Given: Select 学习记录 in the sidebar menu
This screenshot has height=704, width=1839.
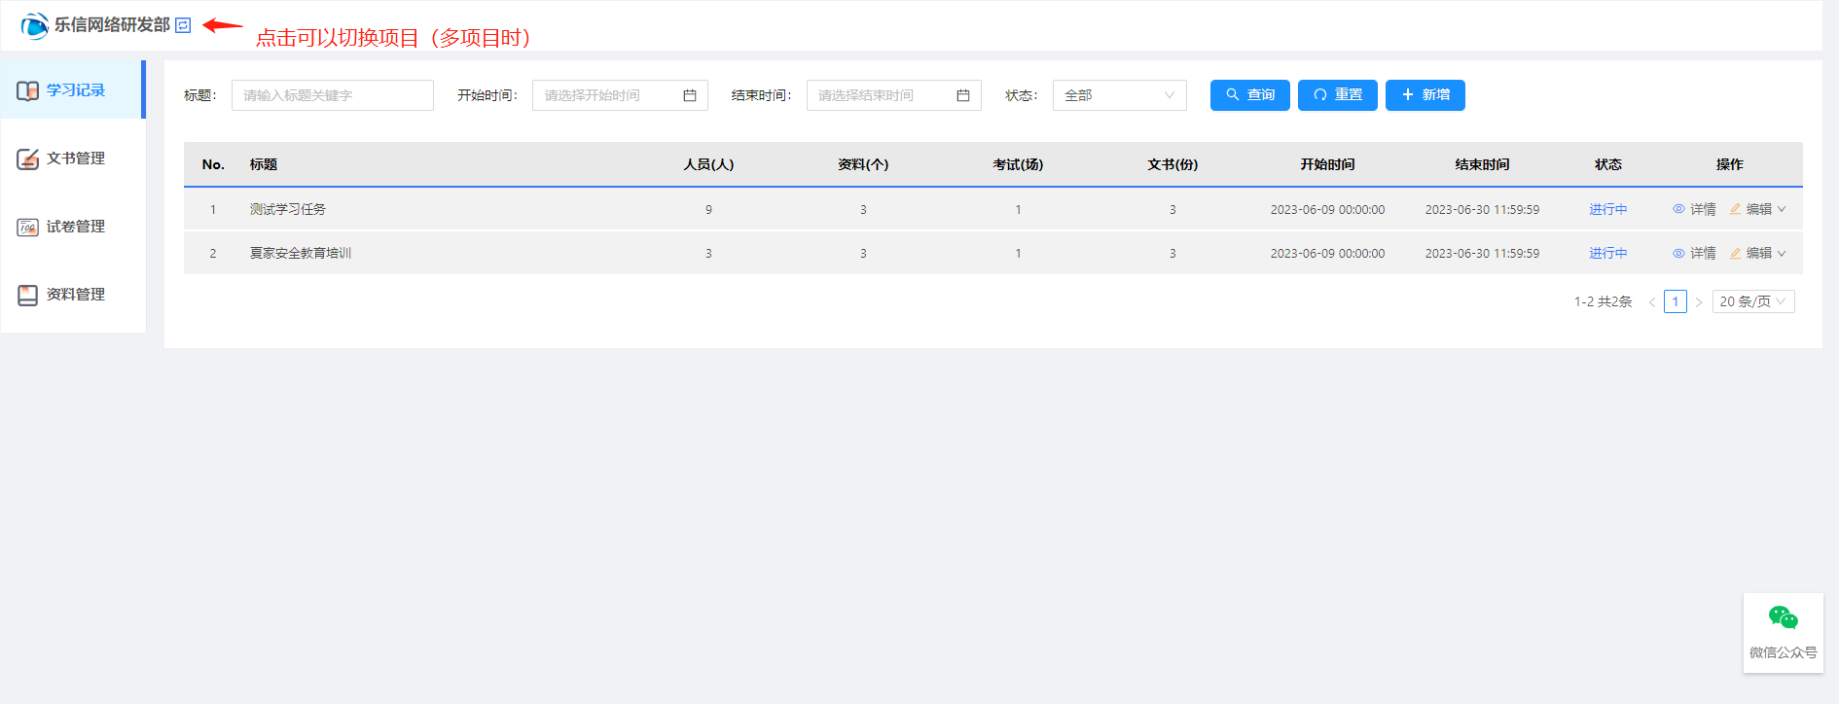Looking at the screenshot, I should point(74,90).
